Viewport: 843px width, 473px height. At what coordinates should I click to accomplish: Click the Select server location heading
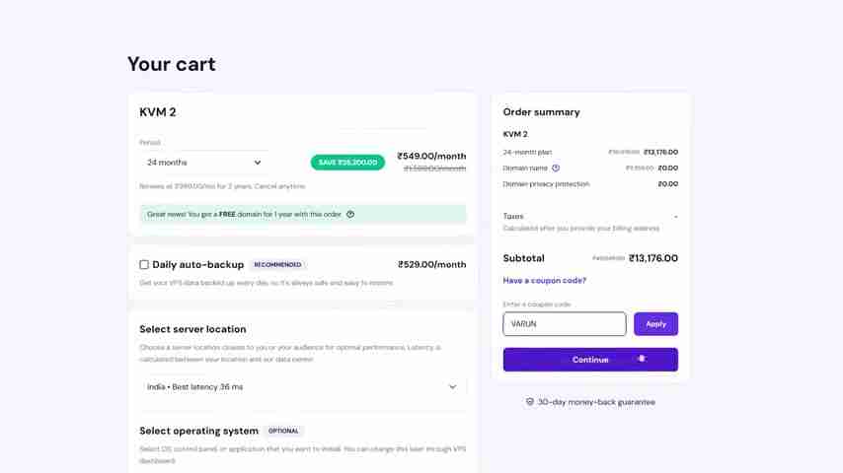point(192,329)
